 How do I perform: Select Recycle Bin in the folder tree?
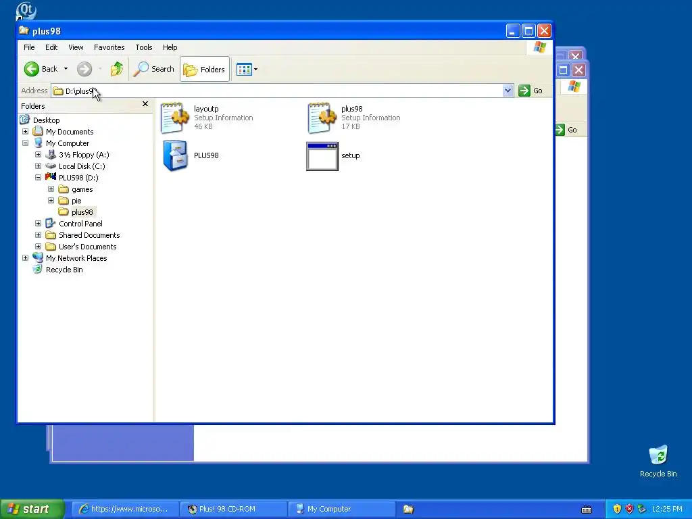point(64,270)
